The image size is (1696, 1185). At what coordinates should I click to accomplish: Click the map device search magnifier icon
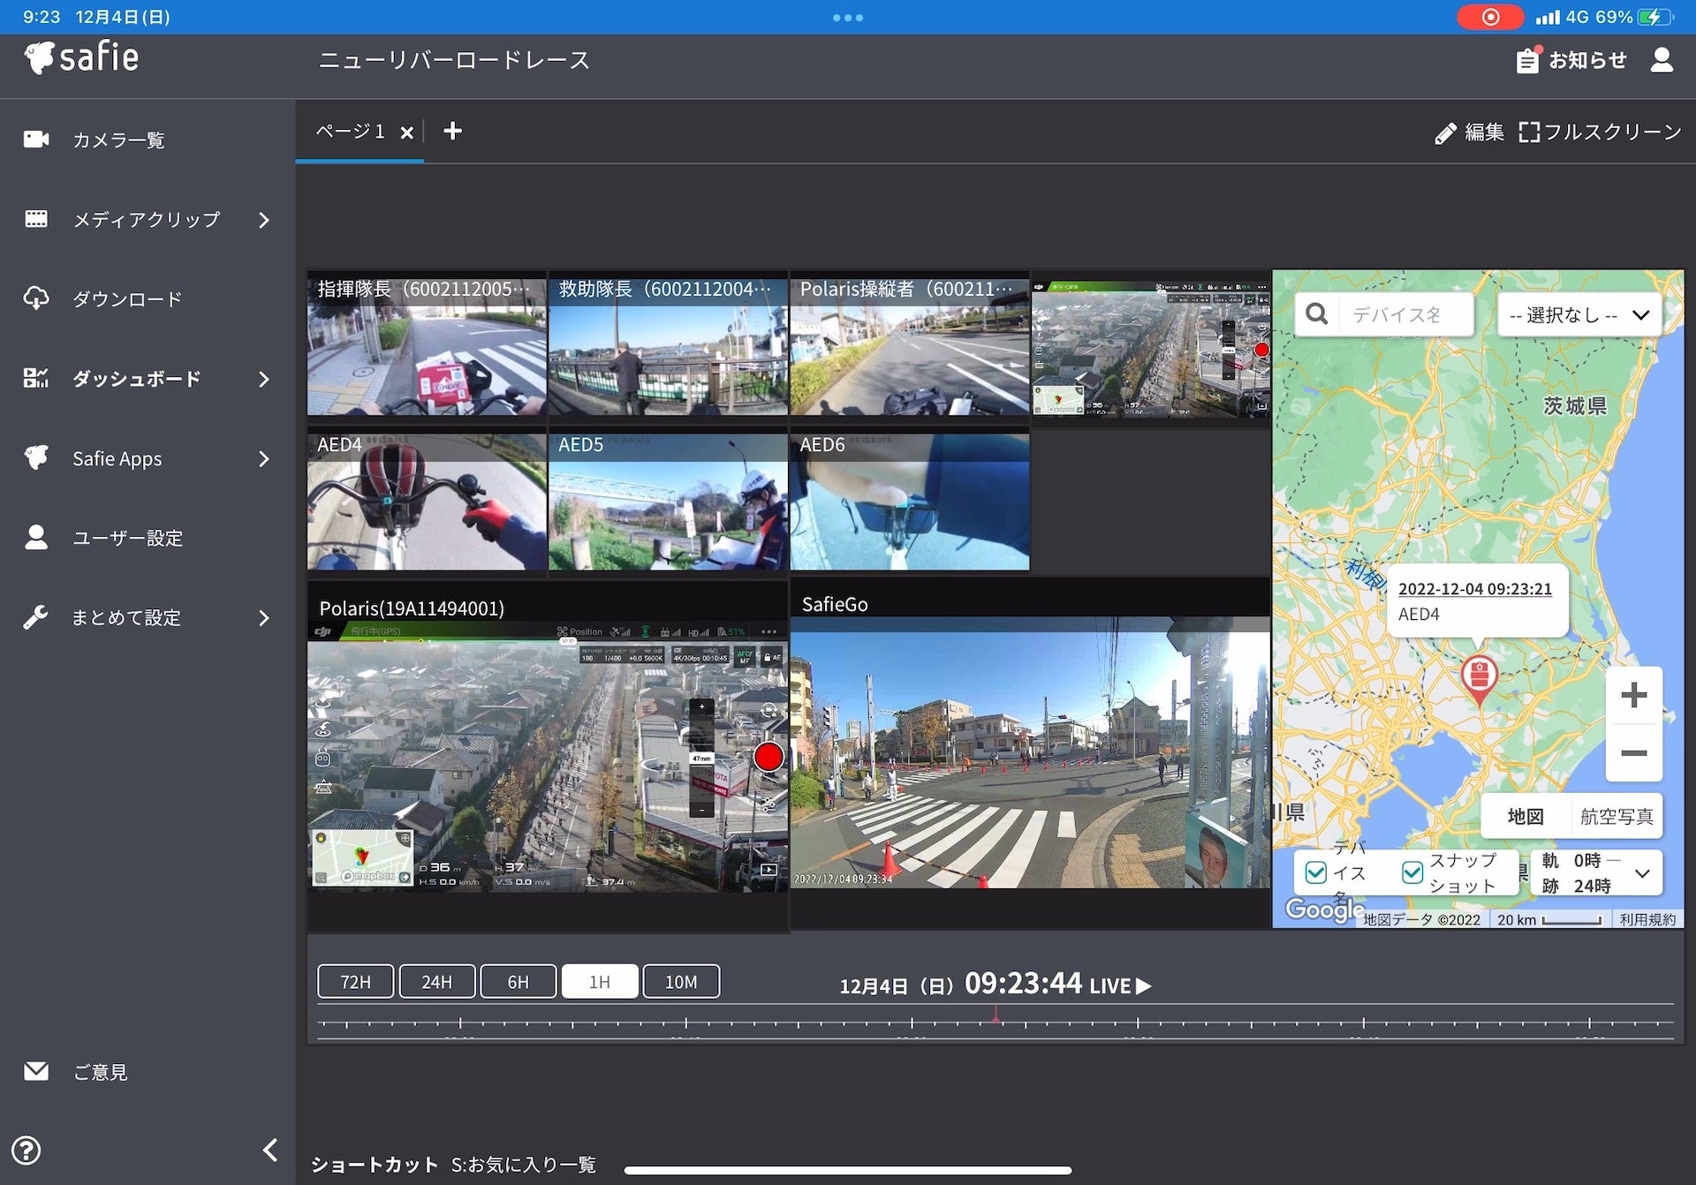click(1316, 314)
